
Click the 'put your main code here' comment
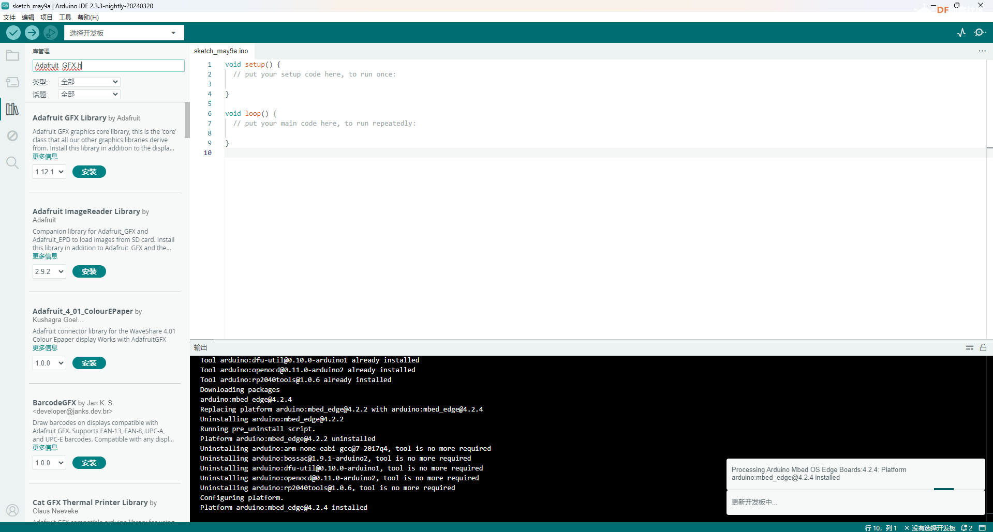pos(324,124)
